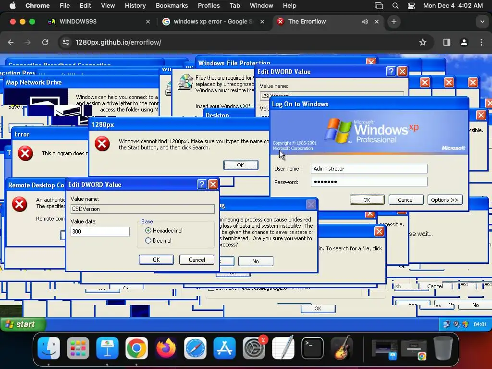
Task: Click the CSDVersion value name field
Action: 142,209
